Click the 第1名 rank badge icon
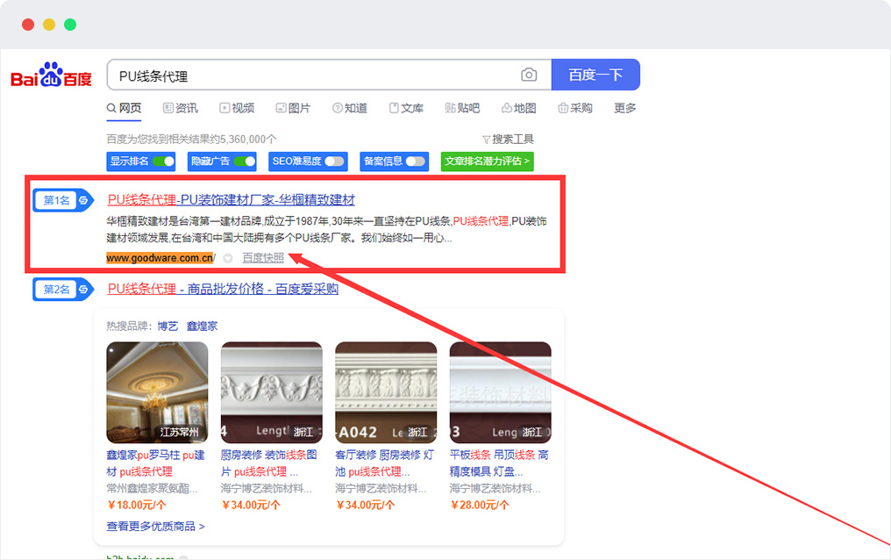The image size is (891, 560). pos(63,200)
